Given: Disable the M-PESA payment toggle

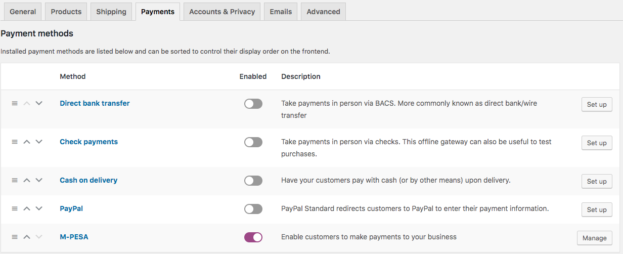Looking at the screenshot, I should pyautogui.click(x=253, y=237).
